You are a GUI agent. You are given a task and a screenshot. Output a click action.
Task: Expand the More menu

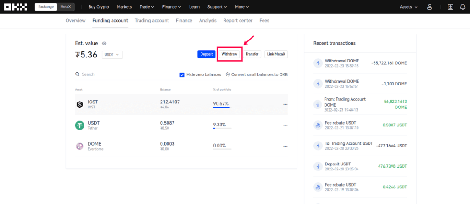242,7
